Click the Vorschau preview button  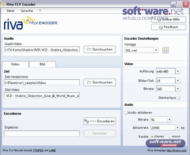(100, 134)
